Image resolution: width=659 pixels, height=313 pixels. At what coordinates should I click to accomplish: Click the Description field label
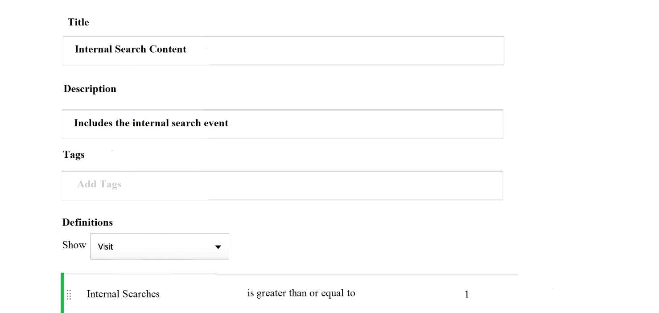click(x=90, y=89)
